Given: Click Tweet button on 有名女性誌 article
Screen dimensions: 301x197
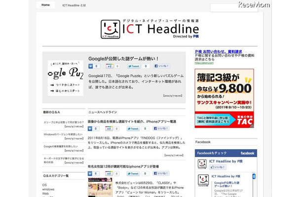Looking at the screenshot, I should tap(133, 174).
